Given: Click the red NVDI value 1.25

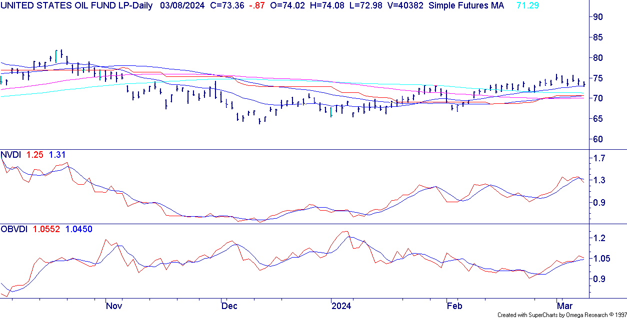Looking at the screenshot, I should 34,155.
